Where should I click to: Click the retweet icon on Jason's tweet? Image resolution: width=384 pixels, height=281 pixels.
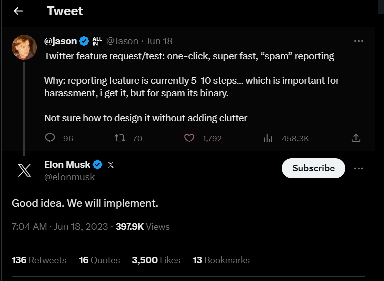click(120, 138)
